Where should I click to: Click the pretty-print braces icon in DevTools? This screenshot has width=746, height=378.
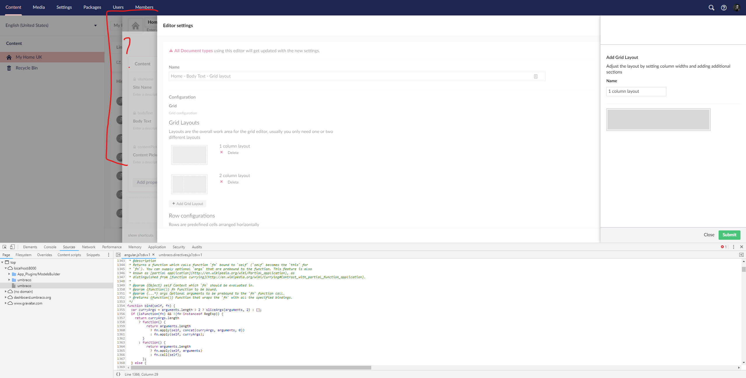tap(118, 374)
